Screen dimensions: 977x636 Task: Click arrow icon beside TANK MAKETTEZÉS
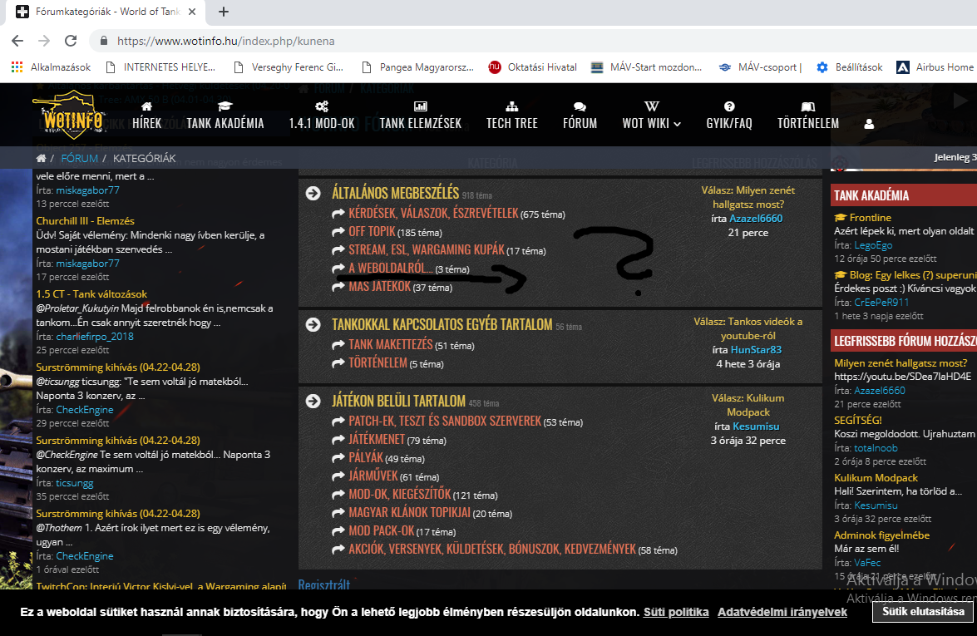(x=338, y=345)
